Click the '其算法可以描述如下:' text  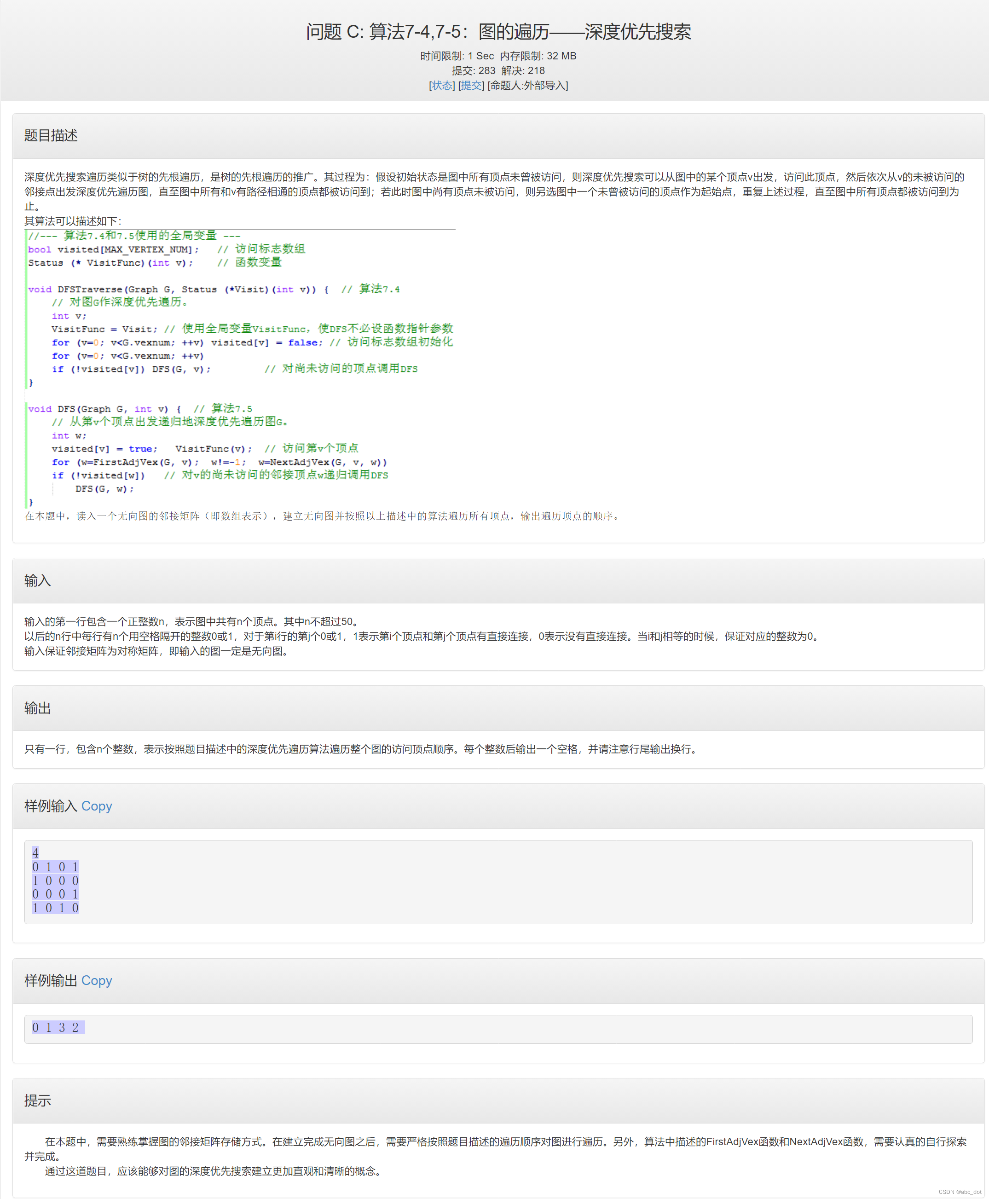tap(73, 221)
